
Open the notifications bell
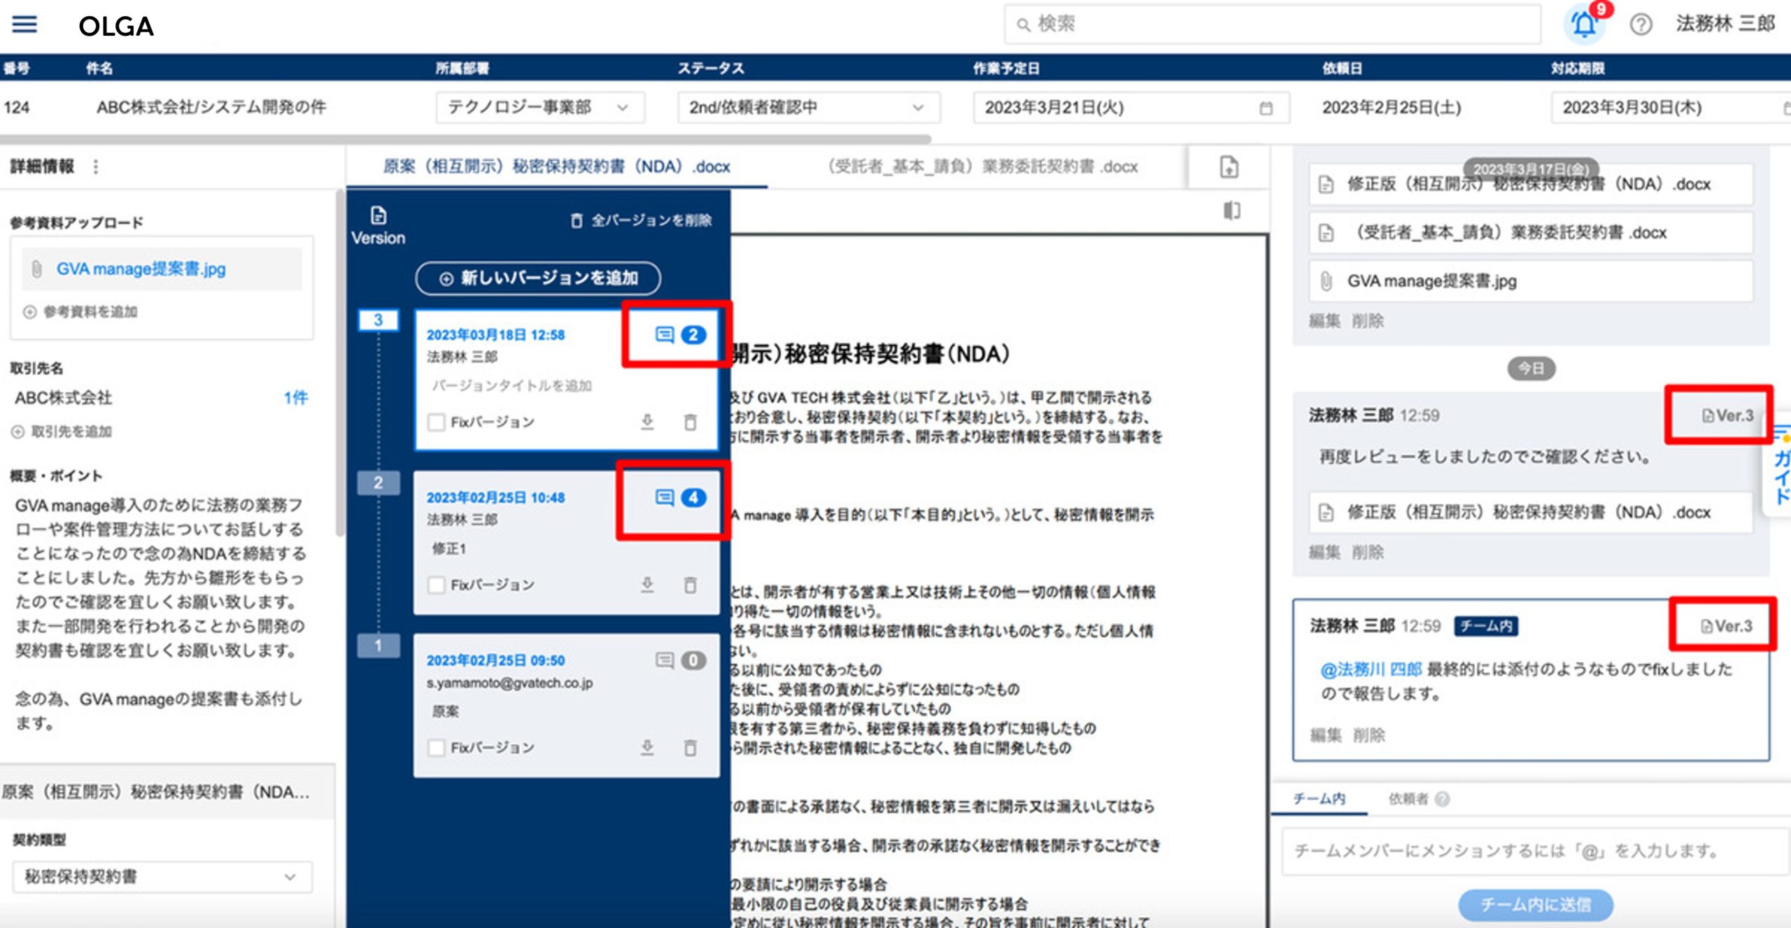(1584, 24)
